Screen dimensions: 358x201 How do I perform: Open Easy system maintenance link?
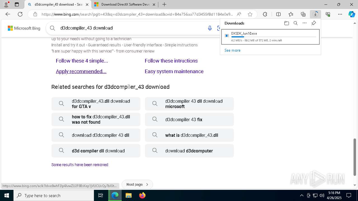(x=174, y=71)
